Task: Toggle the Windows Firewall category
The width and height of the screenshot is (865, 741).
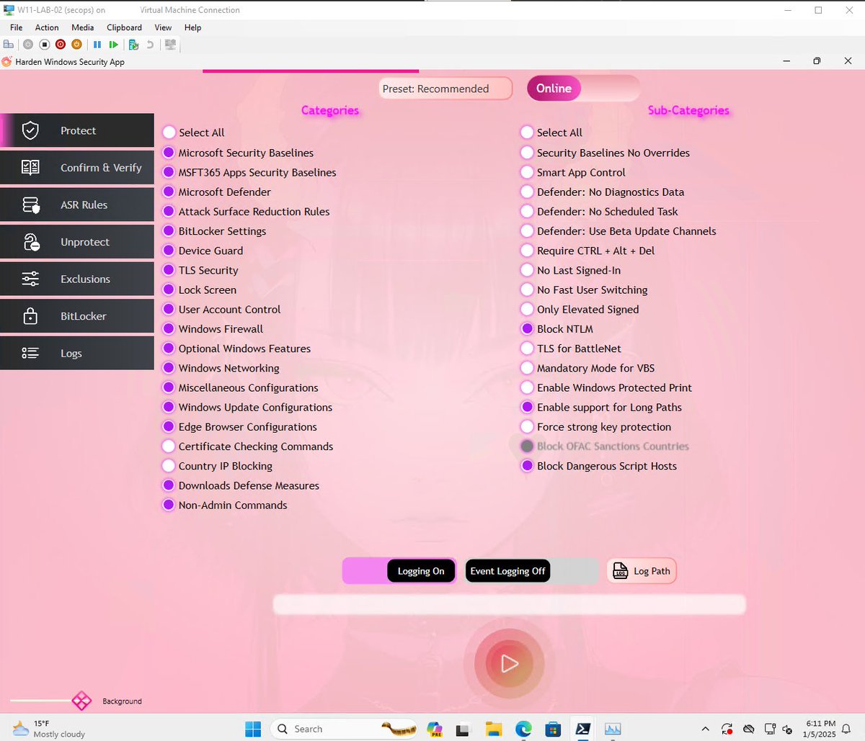Action: [213, 328]
